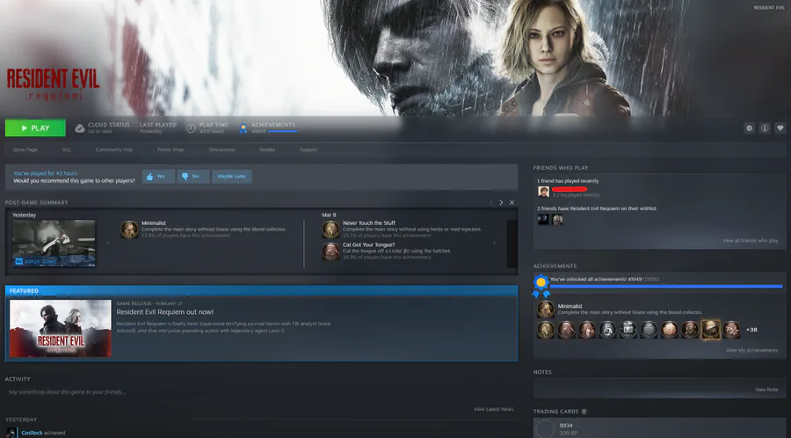Click the Minimalist achievement icon in summary
The height and width of the screenshot is (438, 791).
pos(130,230)
